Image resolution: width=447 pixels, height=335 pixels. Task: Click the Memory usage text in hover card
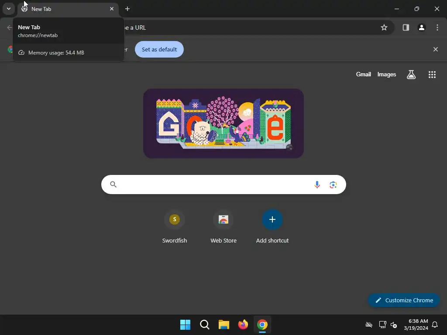tap(56, 53)
